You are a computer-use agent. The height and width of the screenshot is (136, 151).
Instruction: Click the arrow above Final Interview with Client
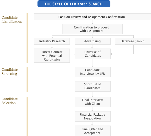pyautogui.click(x=92, y=94)
